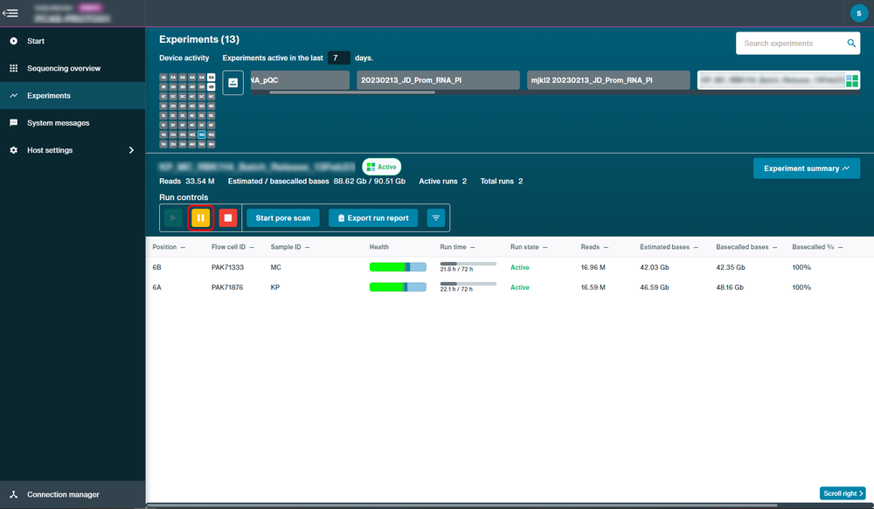This screenshot has height=509, width=874.
Task: Select position tile 6A in device grid
Action: click(x=212, y=78)
